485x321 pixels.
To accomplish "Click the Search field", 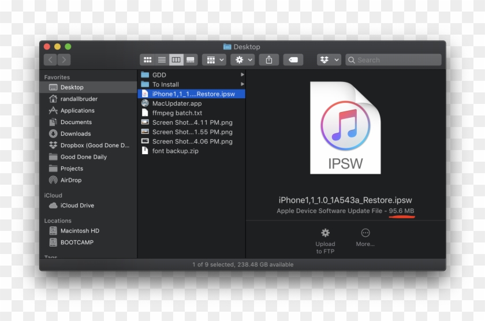I will [x=397, y=60].
